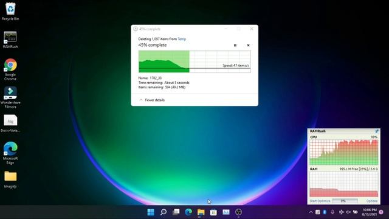Collapse the dialog with Fewer details
The height and width of the screenshot is (219, 389).
point(152,100)
